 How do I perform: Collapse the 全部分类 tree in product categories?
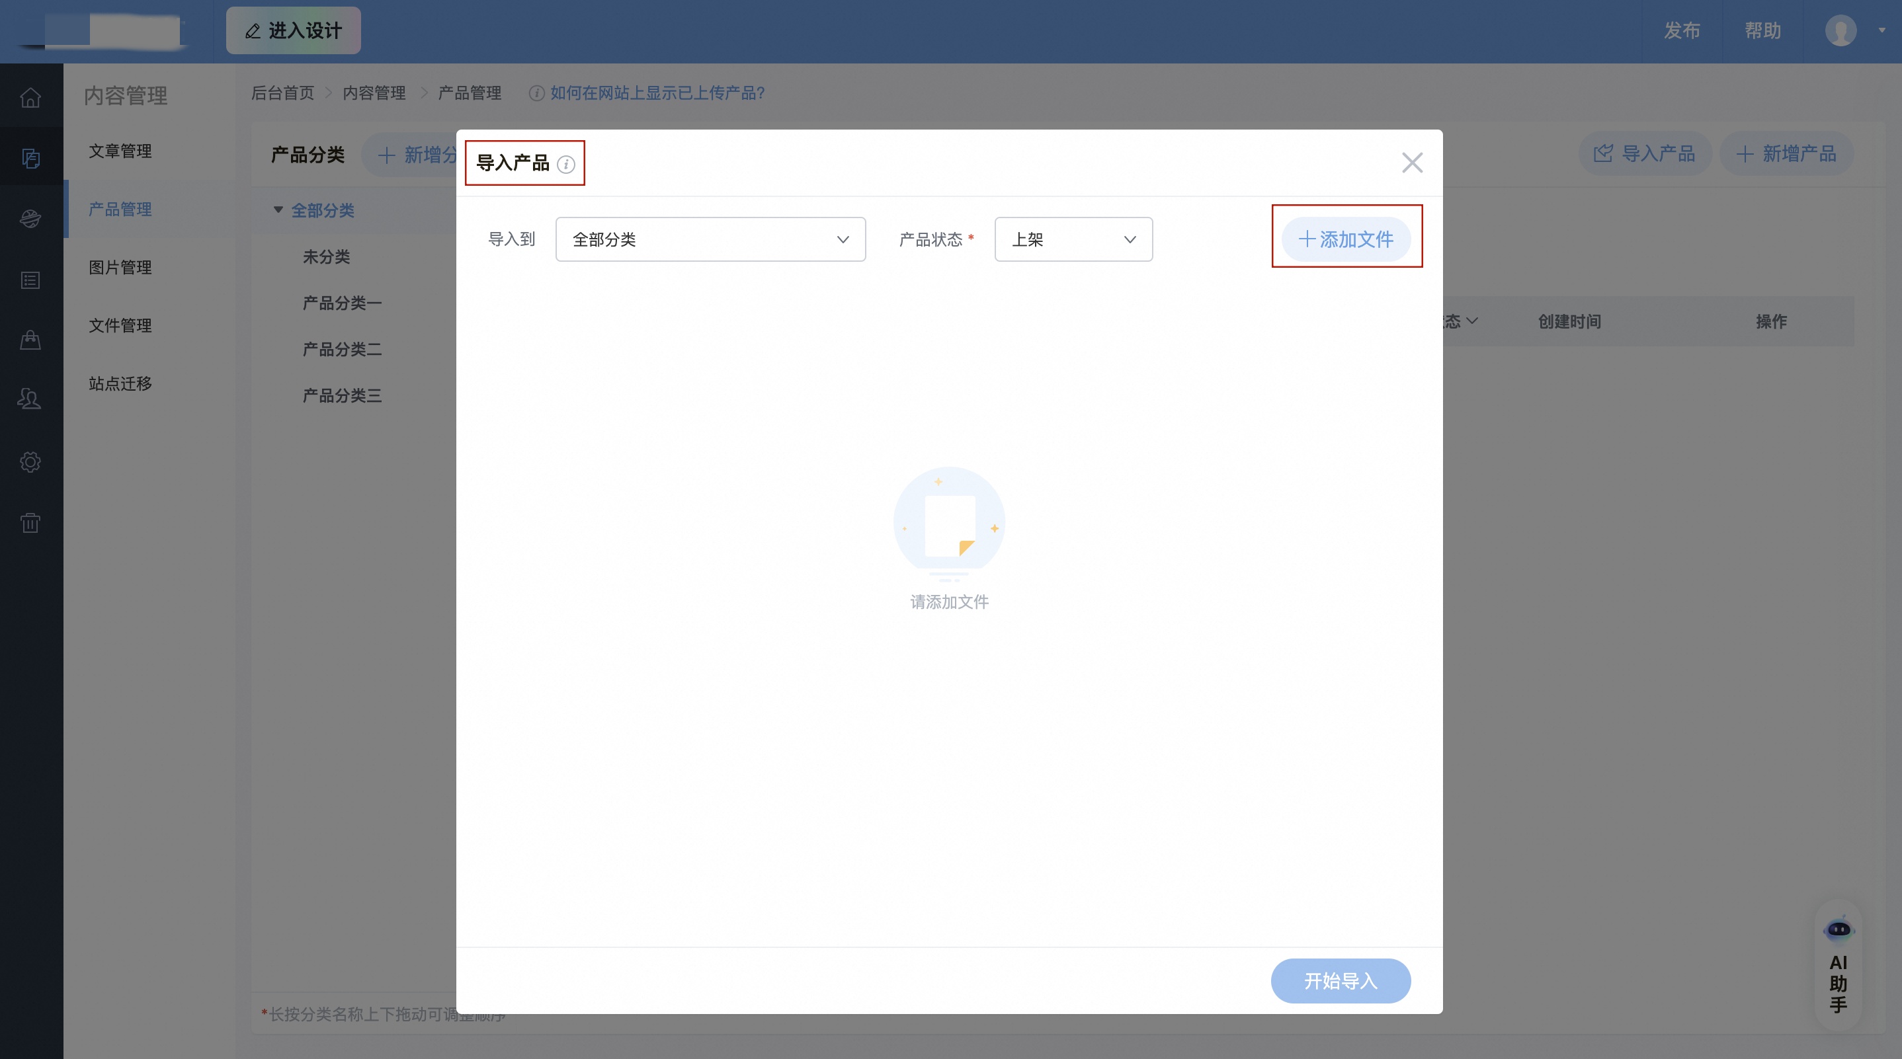click(x=278, y=210)
